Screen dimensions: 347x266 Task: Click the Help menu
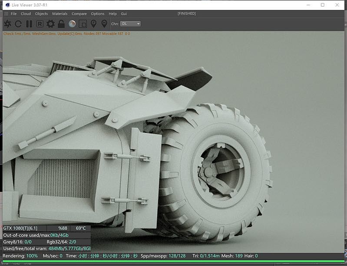[x=113, y=13]
